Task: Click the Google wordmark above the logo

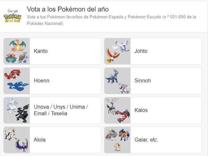Action: pos(12,11)
